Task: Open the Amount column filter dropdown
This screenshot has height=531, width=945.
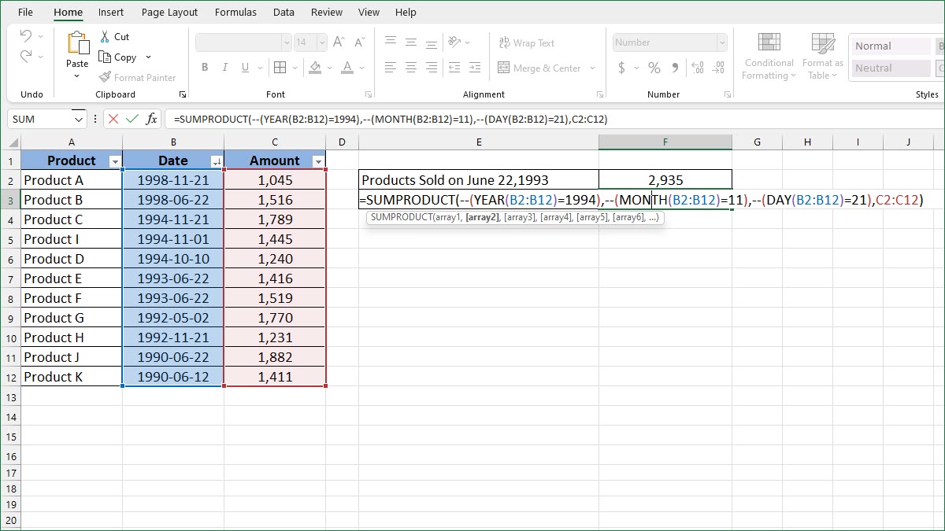Action: 318,161
